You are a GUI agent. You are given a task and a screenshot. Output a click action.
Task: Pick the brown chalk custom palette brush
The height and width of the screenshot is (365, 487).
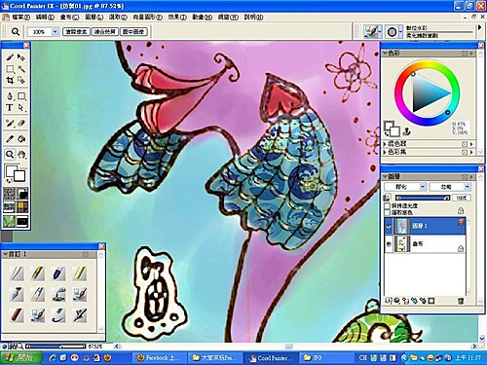point(17,315)
